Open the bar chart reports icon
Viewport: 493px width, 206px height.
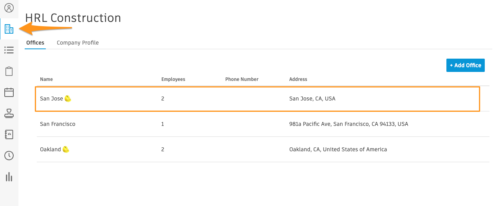(9, 177)
